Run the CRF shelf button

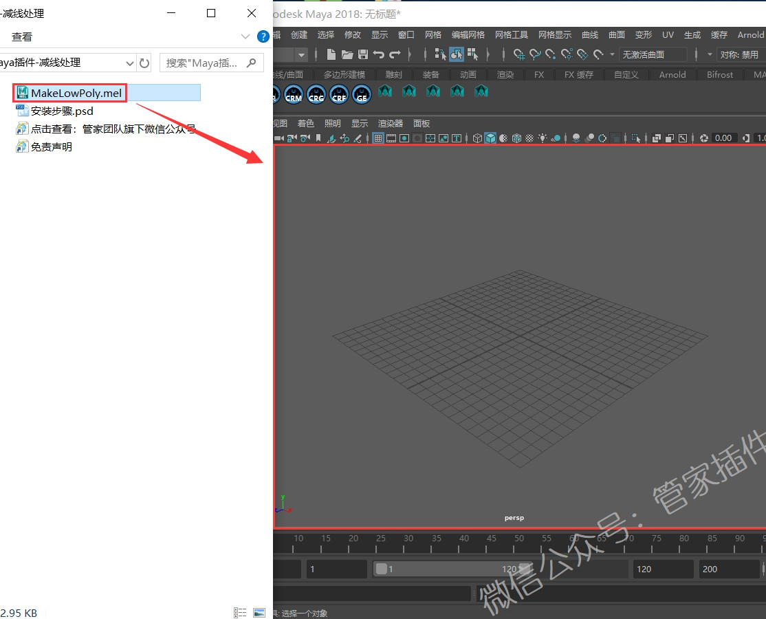[339, 94]
